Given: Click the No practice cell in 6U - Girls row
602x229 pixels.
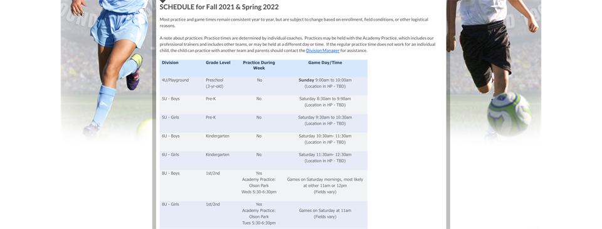Looking at the screenshot, I should tap(259, 154).
